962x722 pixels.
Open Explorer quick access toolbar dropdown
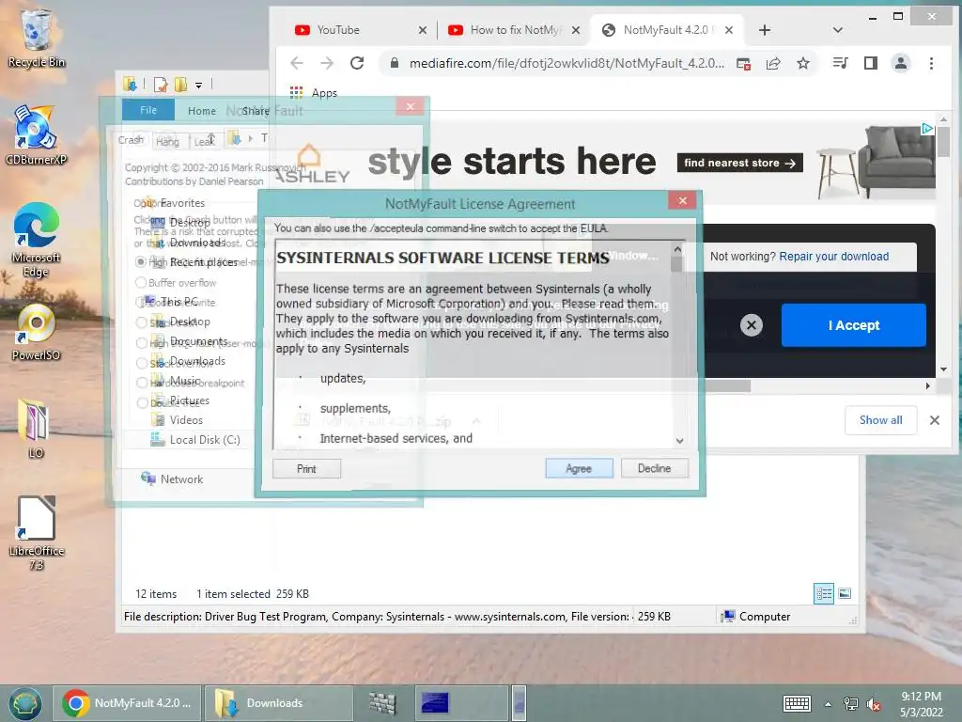[199, 85]
